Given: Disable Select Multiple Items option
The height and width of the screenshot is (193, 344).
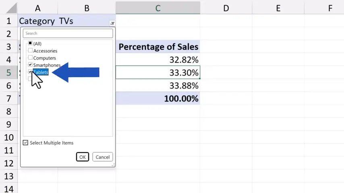Looking at the screenshot, I should point(26,143).
